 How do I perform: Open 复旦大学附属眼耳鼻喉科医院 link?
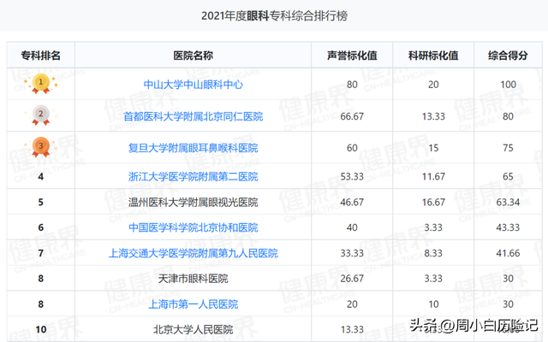194,148
